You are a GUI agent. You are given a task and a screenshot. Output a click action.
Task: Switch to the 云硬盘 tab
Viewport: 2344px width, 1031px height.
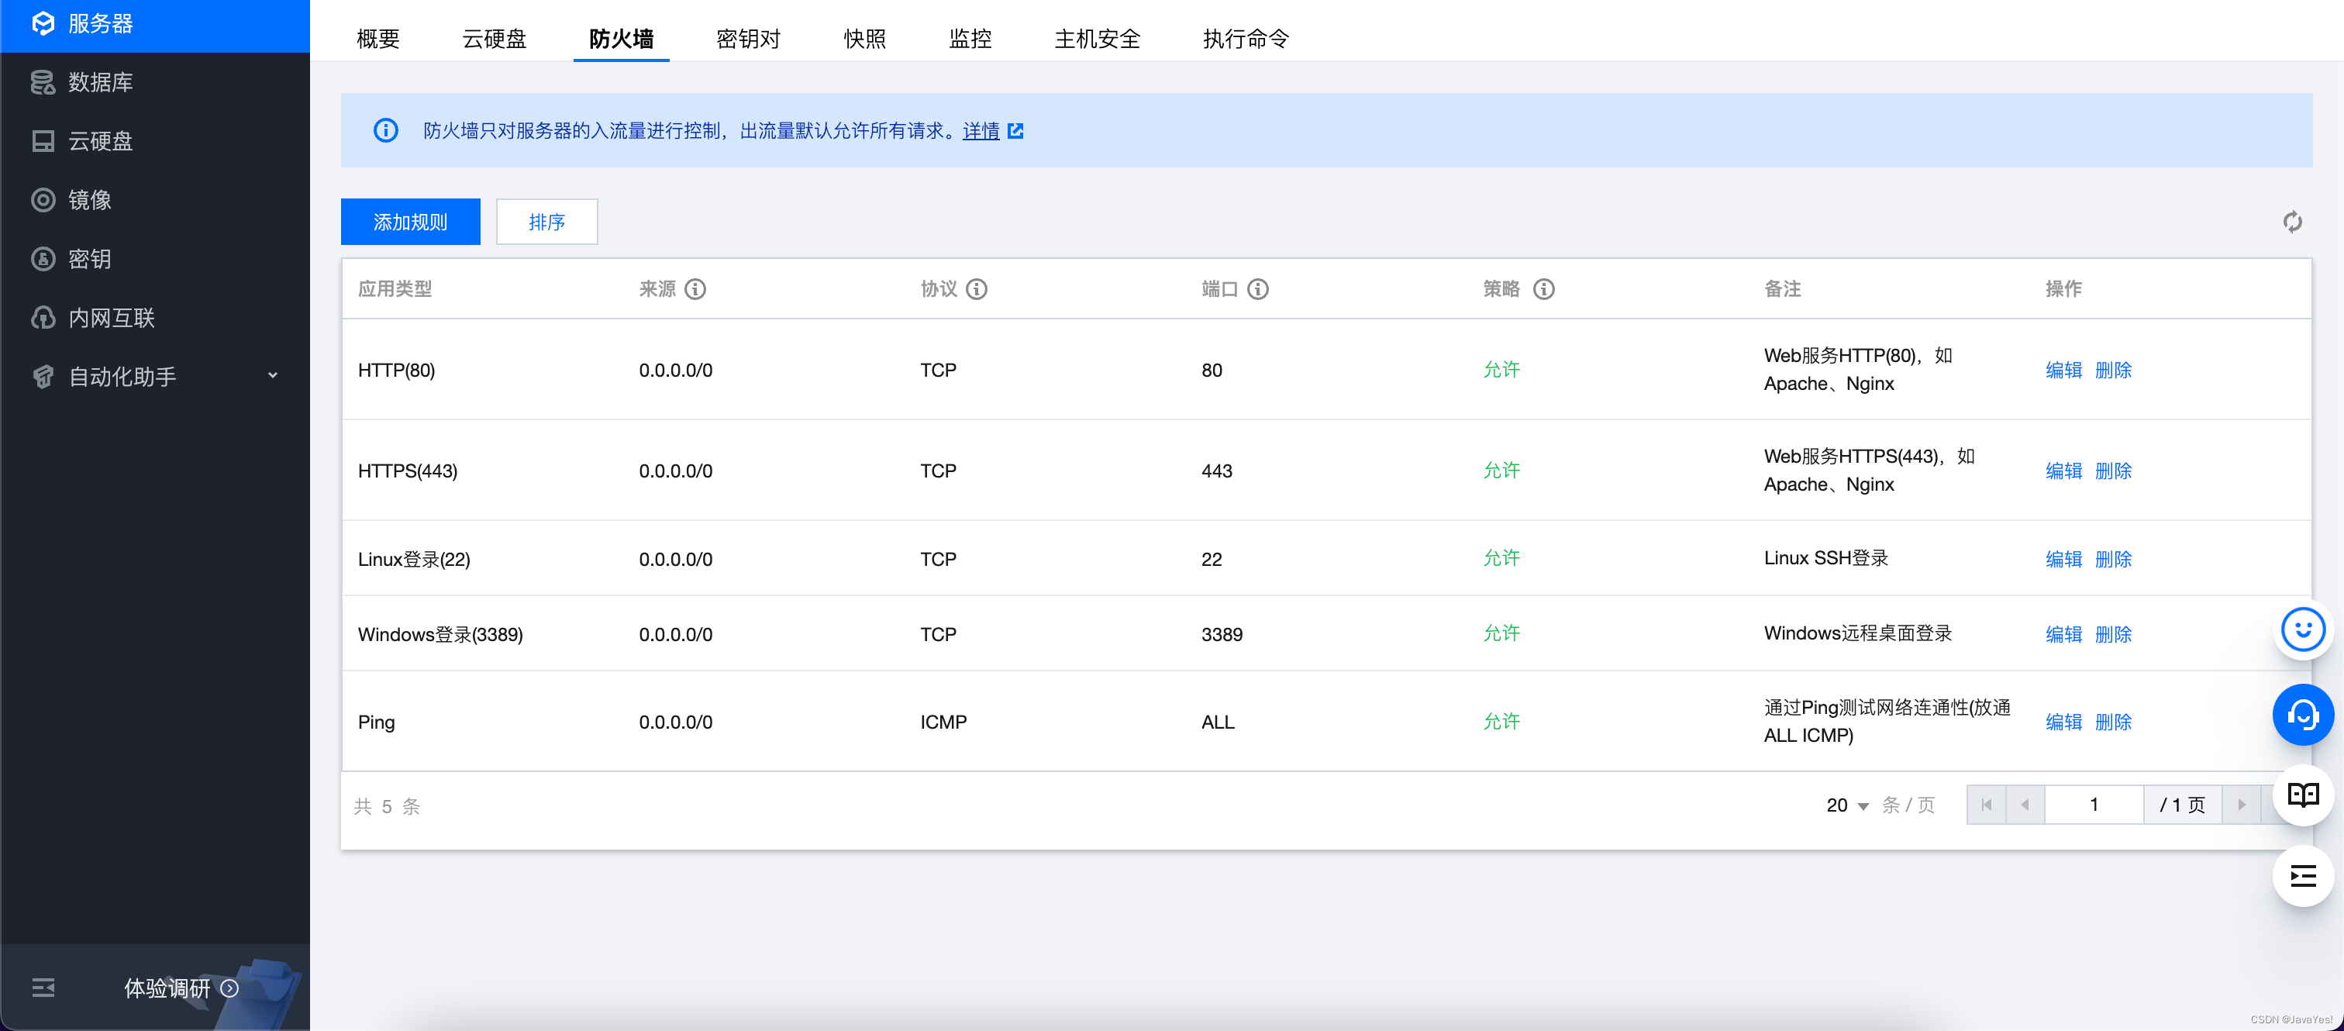(x=494, y=38)
